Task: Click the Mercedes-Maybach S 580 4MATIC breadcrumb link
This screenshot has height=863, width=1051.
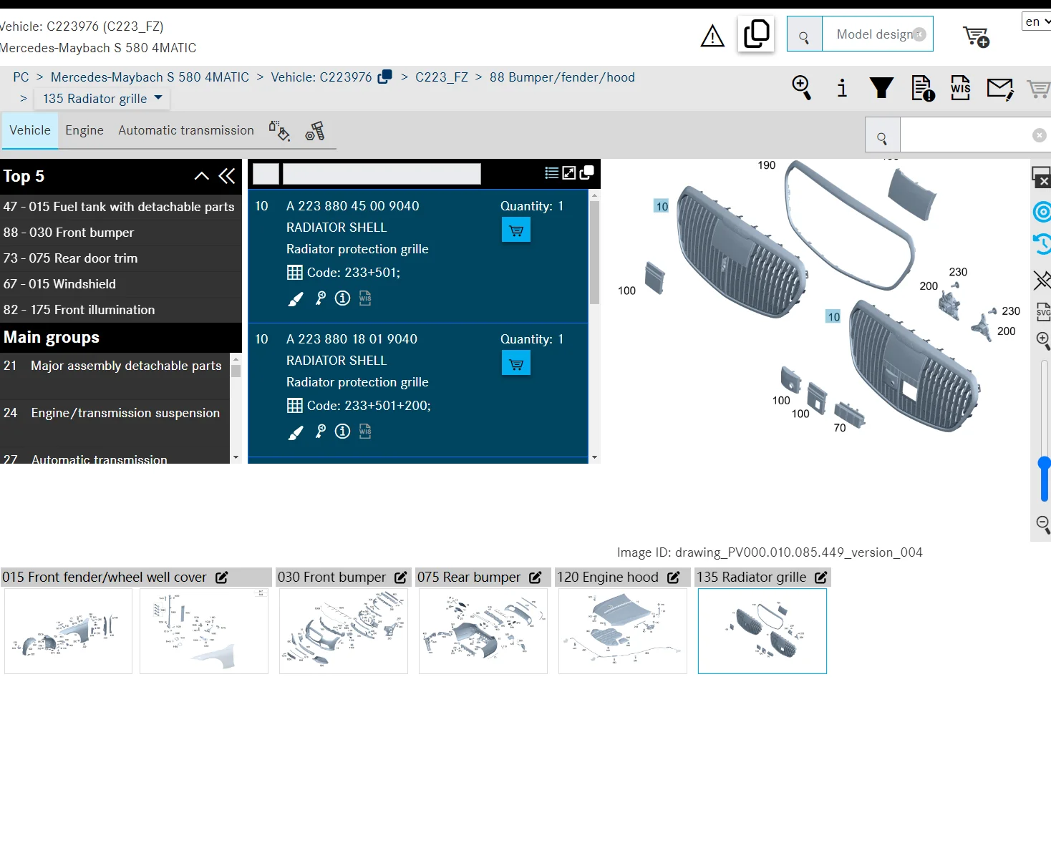Action: click(150, 77)
